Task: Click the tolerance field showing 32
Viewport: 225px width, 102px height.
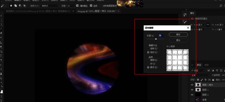Action: coord(71,6)
